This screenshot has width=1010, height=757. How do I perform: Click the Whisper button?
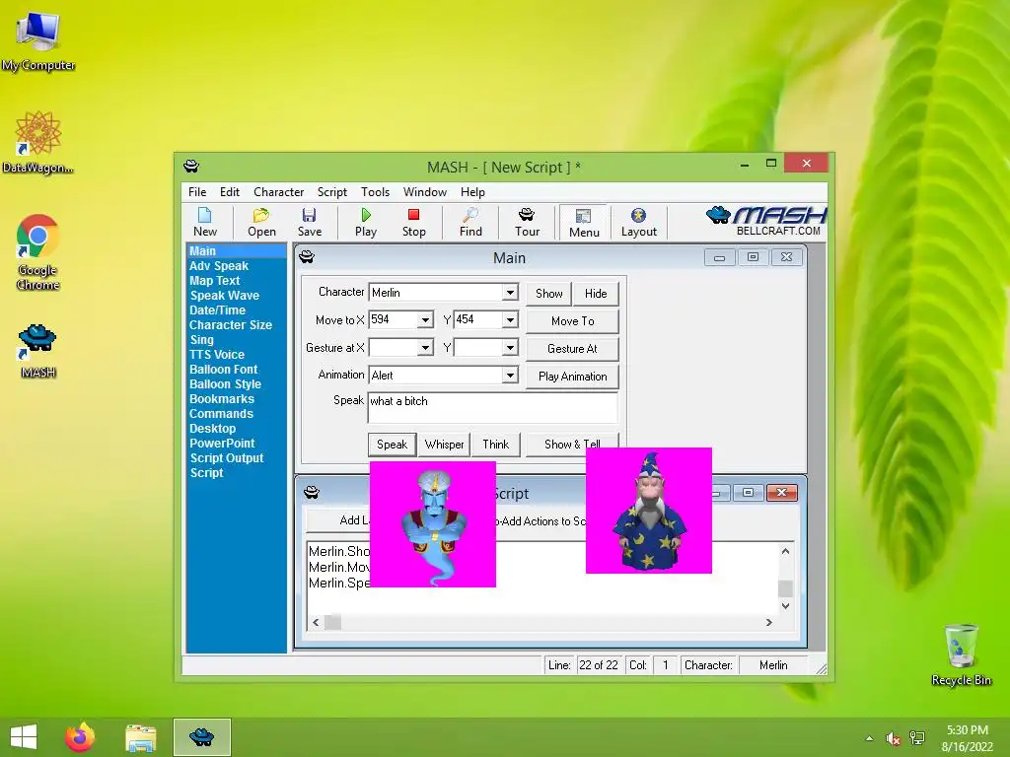445,445
